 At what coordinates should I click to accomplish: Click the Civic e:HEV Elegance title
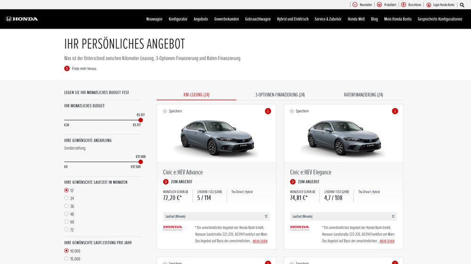(310, 172)
